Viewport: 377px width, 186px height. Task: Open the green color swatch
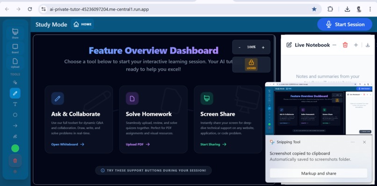15,148
